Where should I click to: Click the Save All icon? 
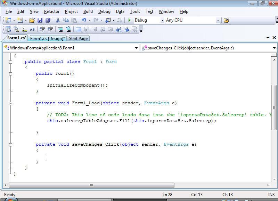(x=48, y=20)
